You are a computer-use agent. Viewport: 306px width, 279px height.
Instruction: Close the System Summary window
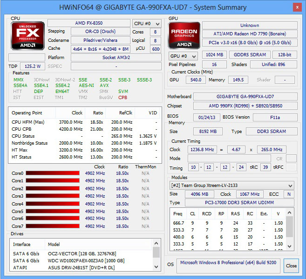297,7
